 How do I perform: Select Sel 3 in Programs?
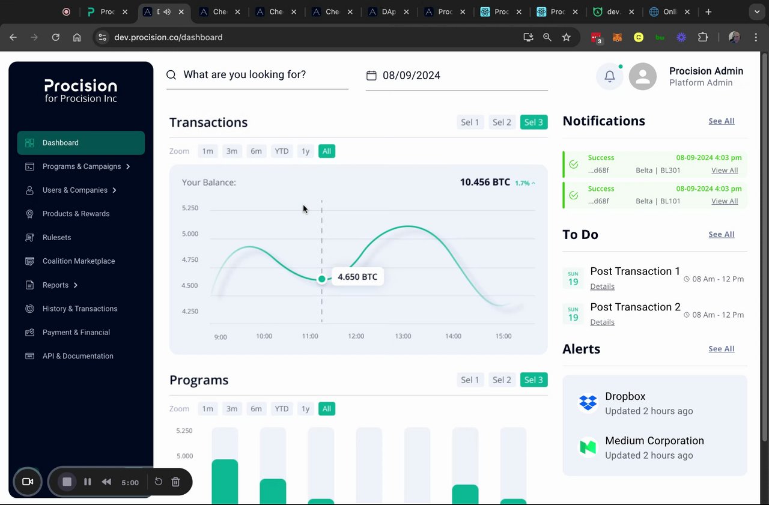pos(533,380)
